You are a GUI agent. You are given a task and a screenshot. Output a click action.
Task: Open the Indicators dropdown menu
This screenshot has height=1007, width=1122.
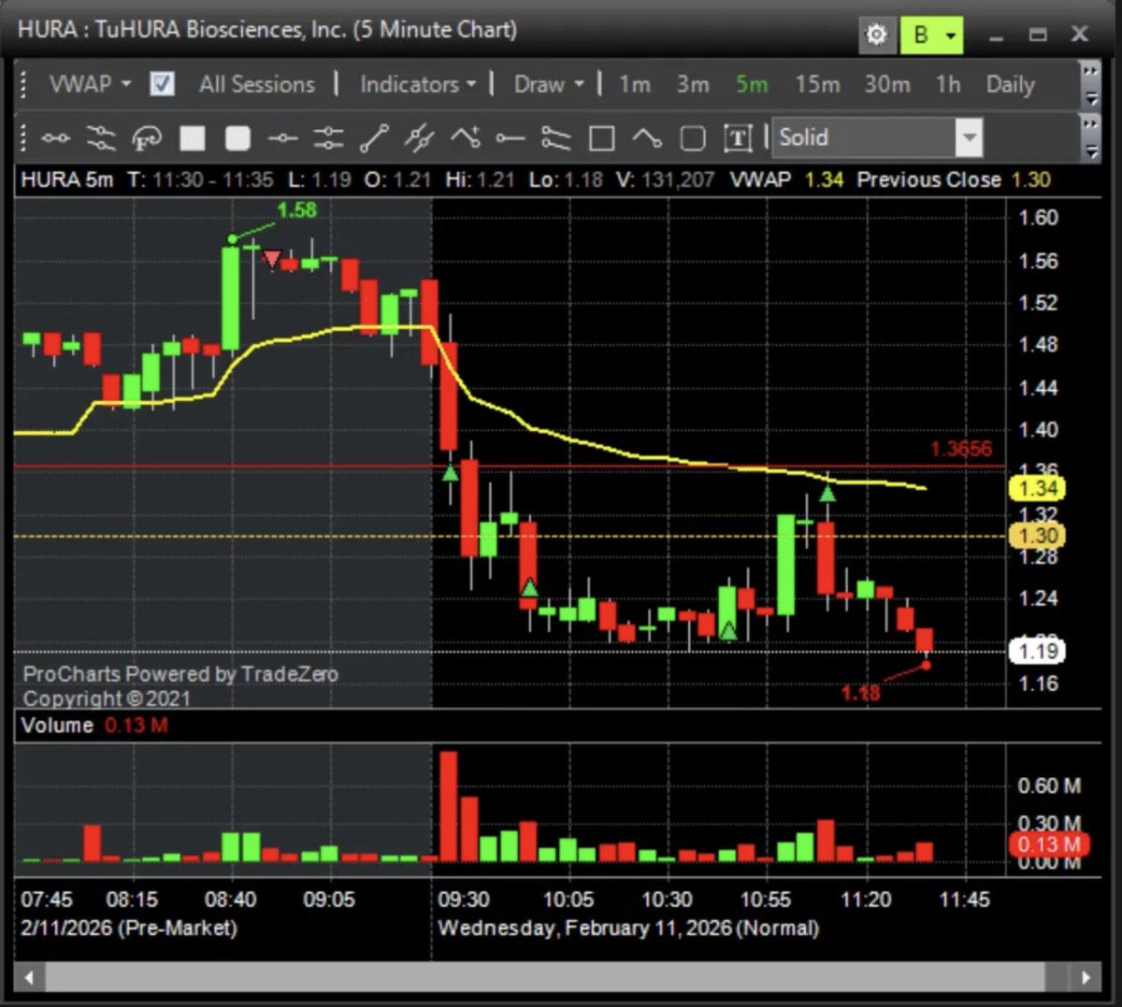click(x=418, y=84)
